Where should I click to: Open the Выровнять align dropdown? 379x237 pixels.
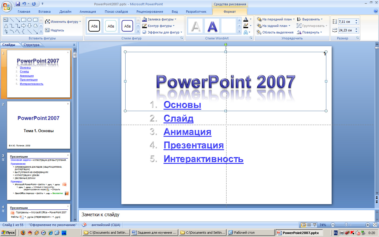310,19
